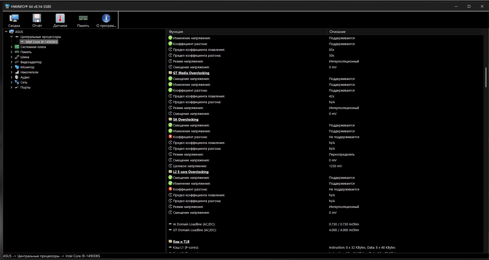This screenshot has height=260, width=489.
Task: Click the GT Media Overclocking heading
Action: [x=191, y=73]
